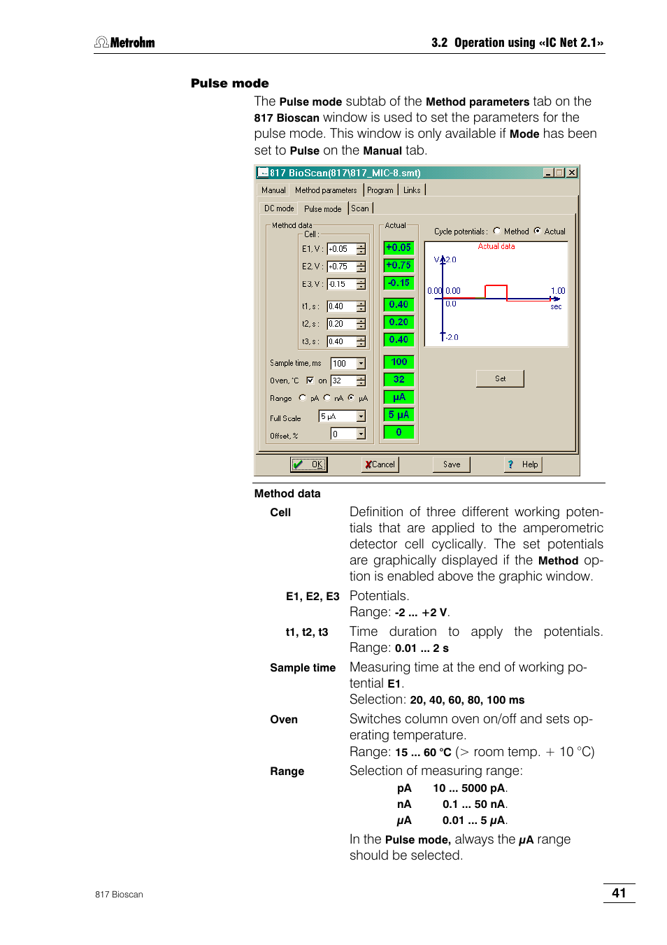Select Method cycle potentials radio button
Viewport: 667px width, 945px height.
pyautogui.click(x=497, y=231)
